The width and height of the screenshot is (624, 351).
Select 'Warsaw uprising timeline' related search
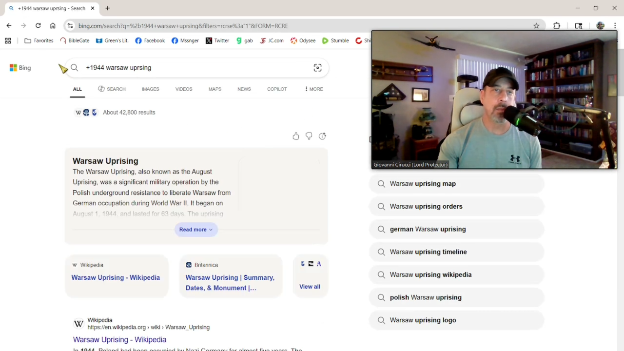(428, 252)
